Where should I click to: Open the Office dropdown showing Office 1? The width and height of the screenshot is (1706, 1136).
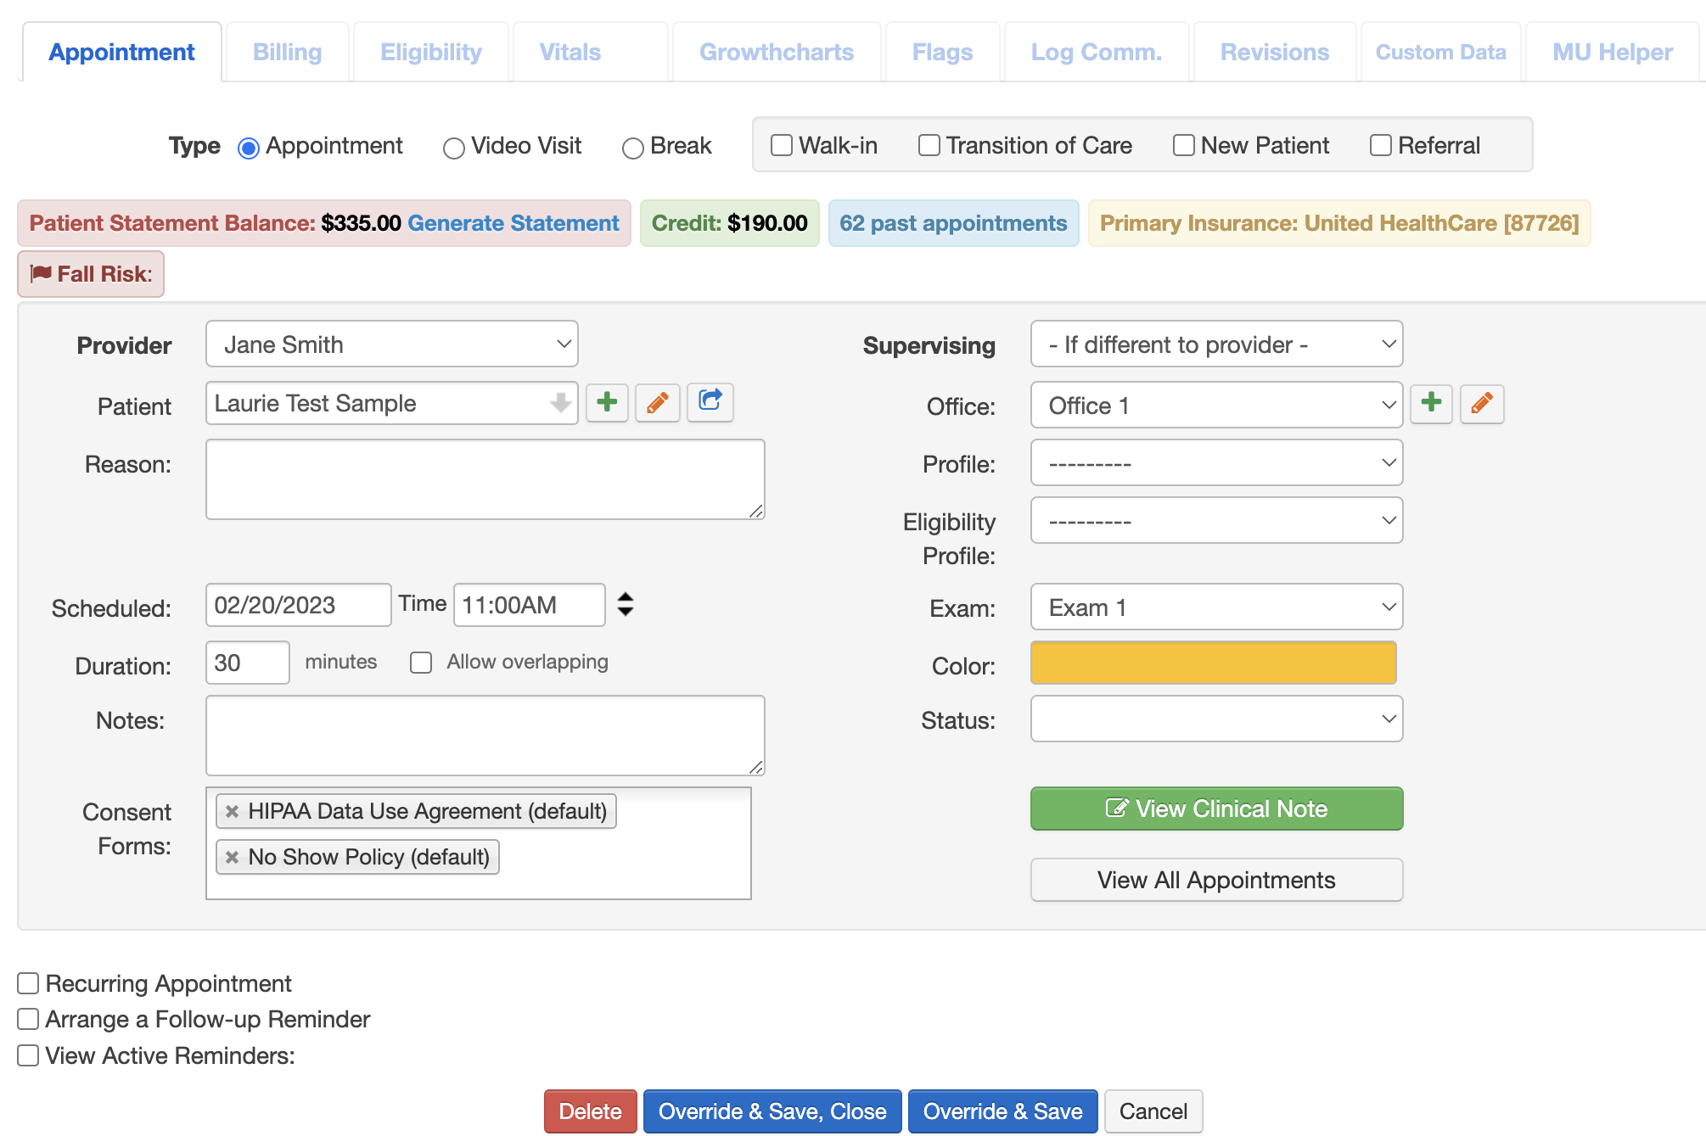point(1216,405)
